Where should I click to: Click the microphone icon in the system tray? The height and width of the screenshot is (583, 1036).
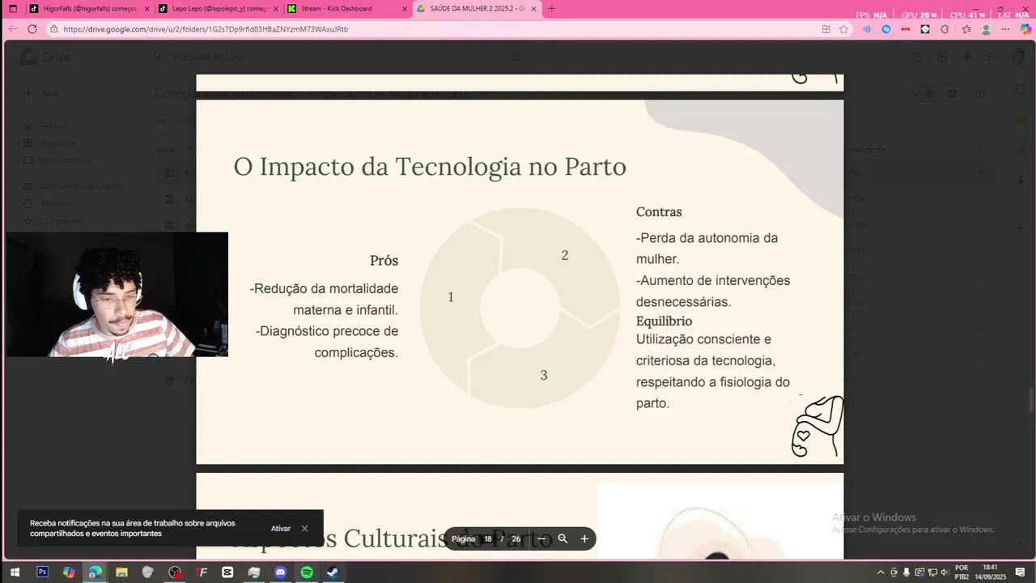[906, 572]
